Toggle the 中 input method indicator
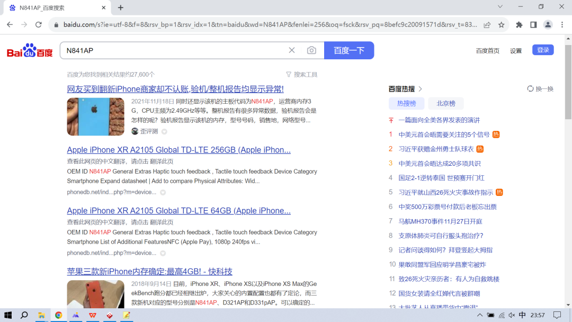Screen dimensions: 572x322 522,315
